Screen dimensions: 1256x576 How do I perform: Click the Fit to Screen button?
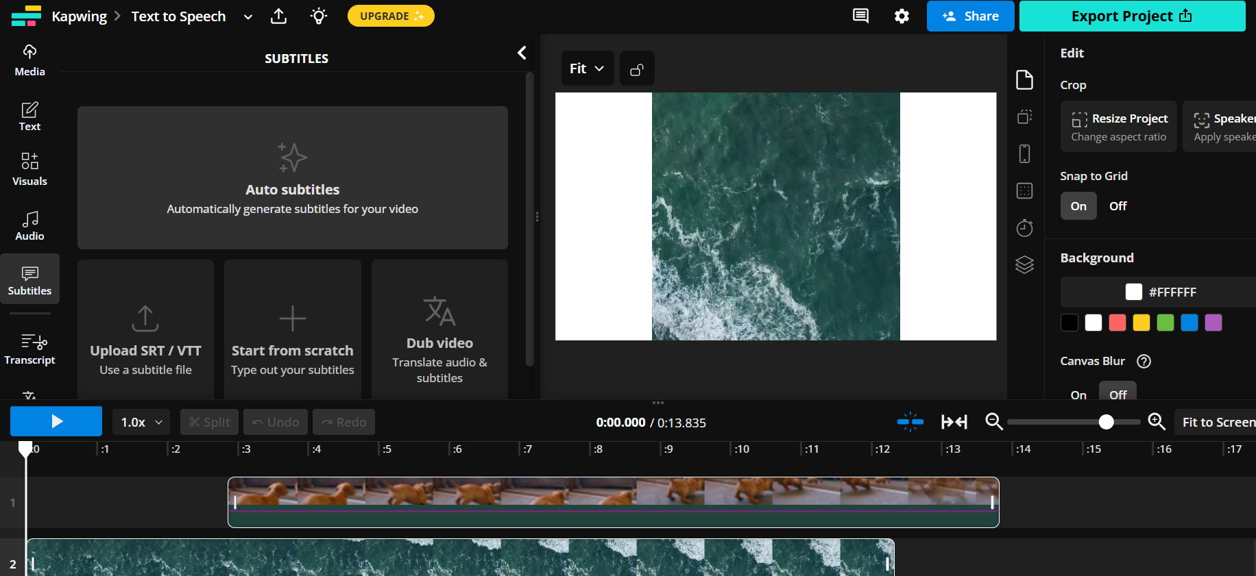pyautogui.click(x=1215, y=423)
